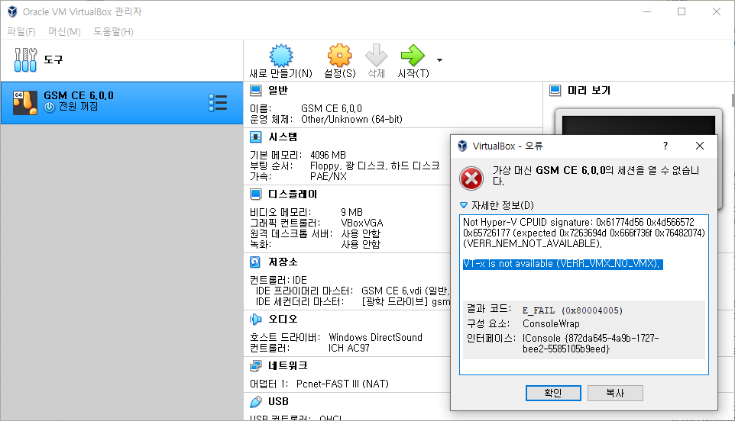
Task: Click the 4096 MB base memory value
Action: 328,155
